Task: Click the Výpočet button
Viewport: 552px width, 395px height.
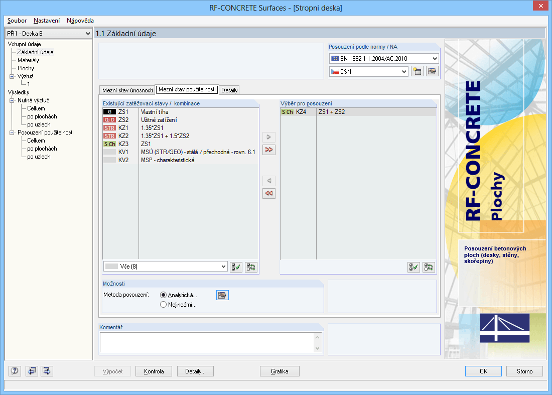Action: 112,371
